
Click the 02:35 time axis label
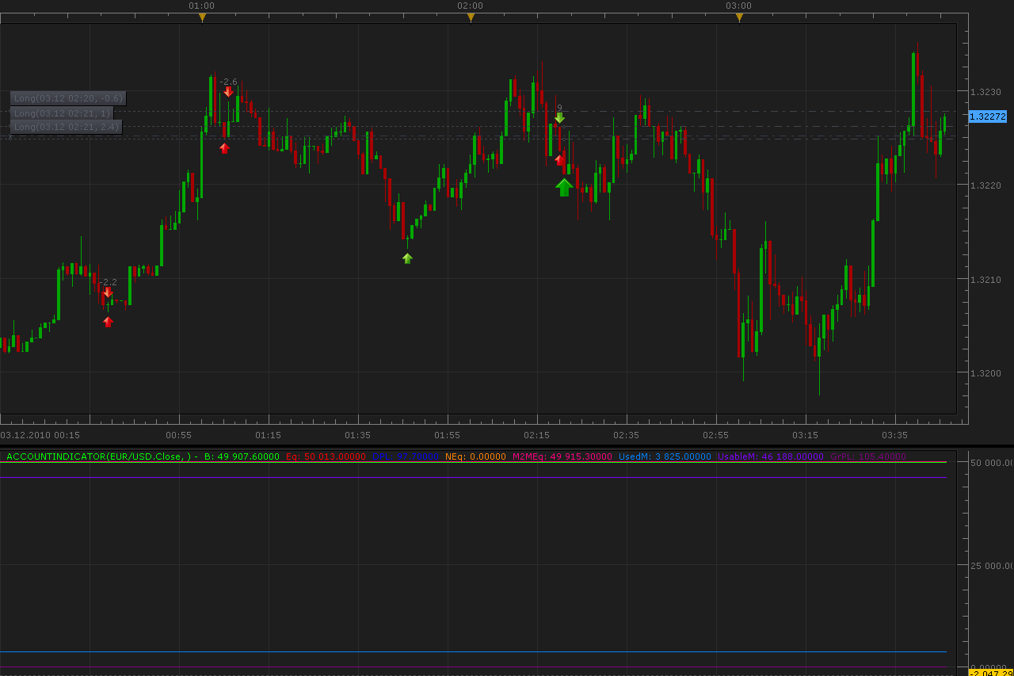point(626,435)
